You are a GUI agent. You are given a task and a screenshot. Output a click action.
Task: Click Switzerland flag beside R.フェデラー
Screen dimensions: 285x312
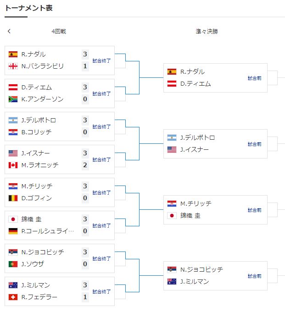13,297
